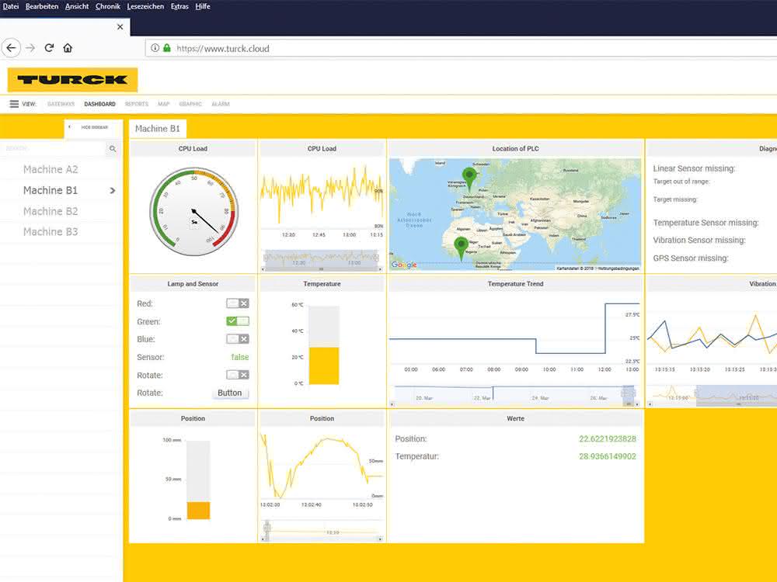Toggle the Red lamp switch
Viewport: 777px width, 582px height.
coord(237,303)
